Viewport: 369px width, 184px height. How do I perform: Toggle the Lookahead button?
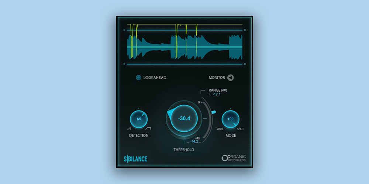(x=139, y=77)
